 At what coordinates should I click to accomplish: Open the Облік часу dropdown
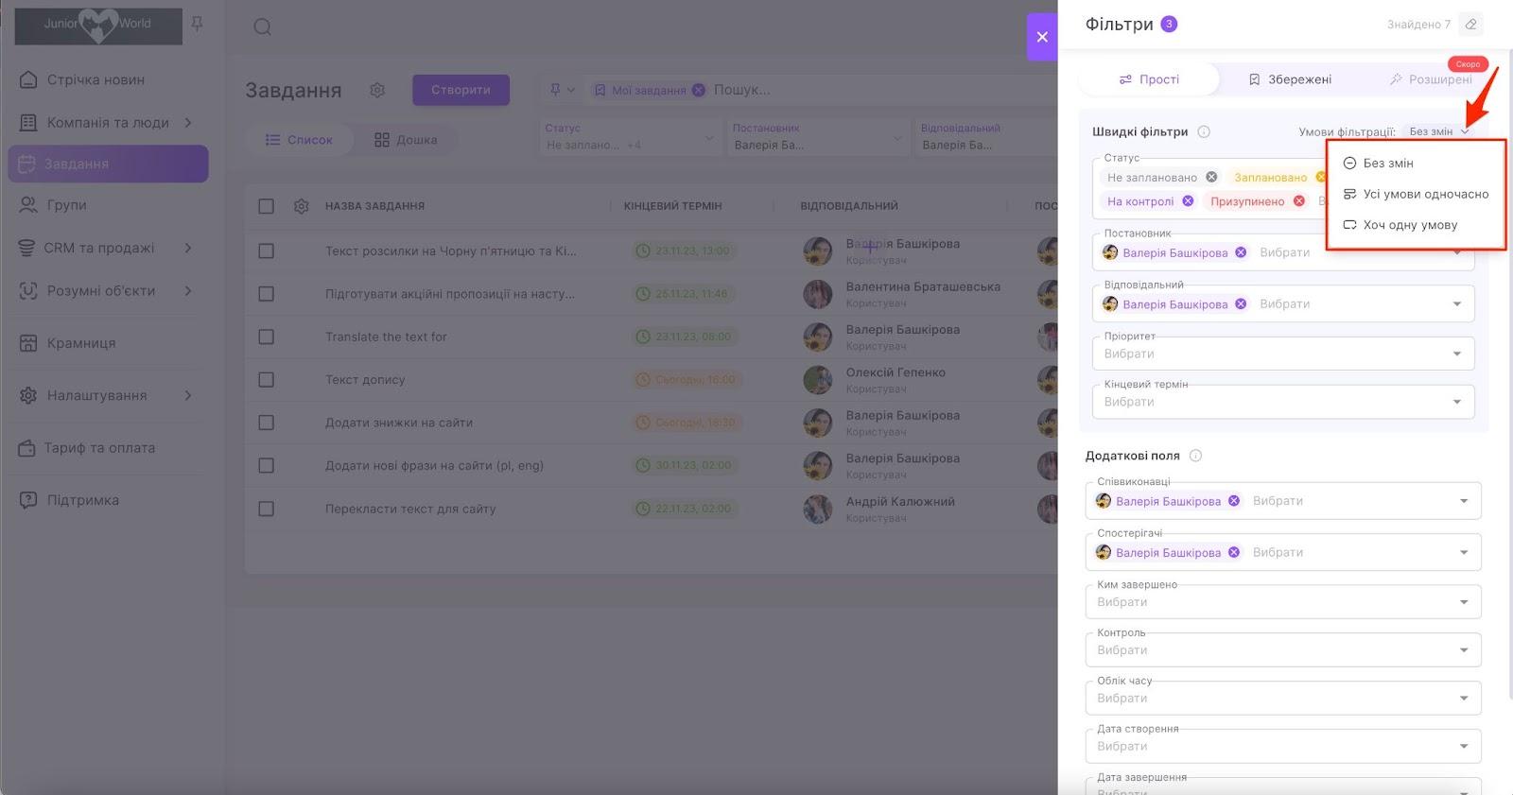[x=1283, y=699]
